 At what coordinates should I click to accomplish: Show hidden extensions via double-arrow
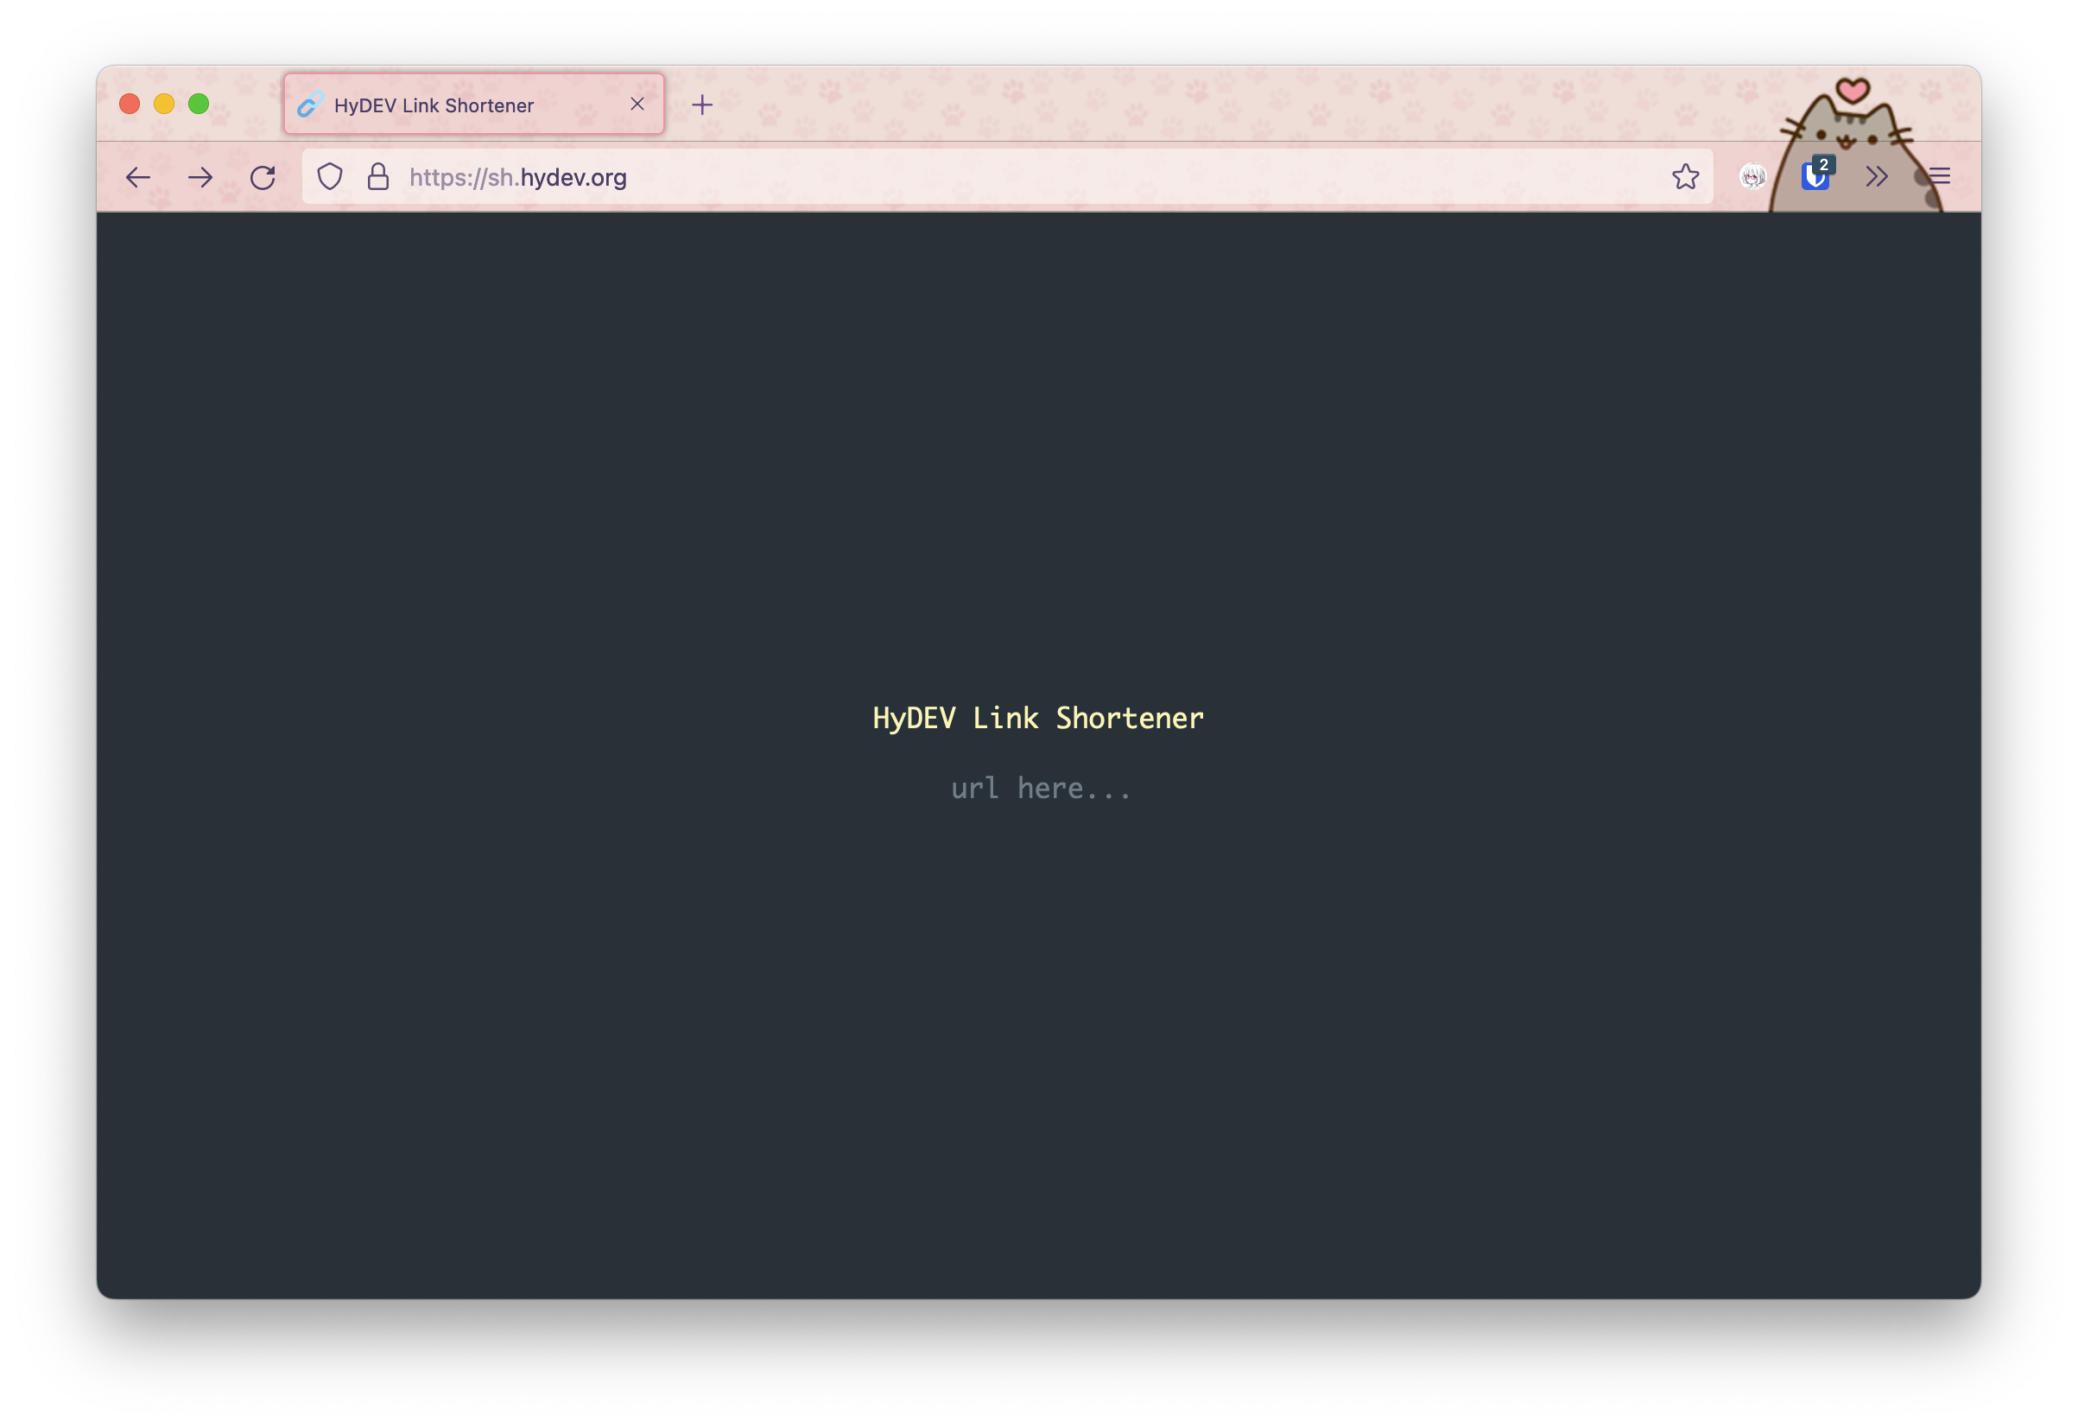coord(1875,176)
